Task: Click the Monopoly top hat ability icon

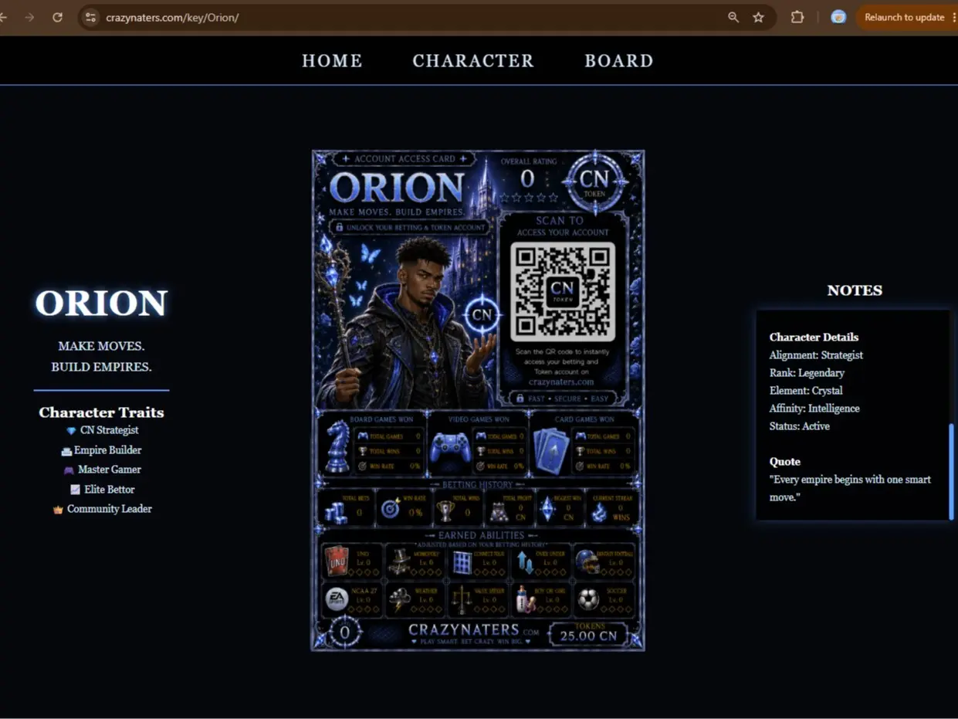Action: click(x=399, y=562)
